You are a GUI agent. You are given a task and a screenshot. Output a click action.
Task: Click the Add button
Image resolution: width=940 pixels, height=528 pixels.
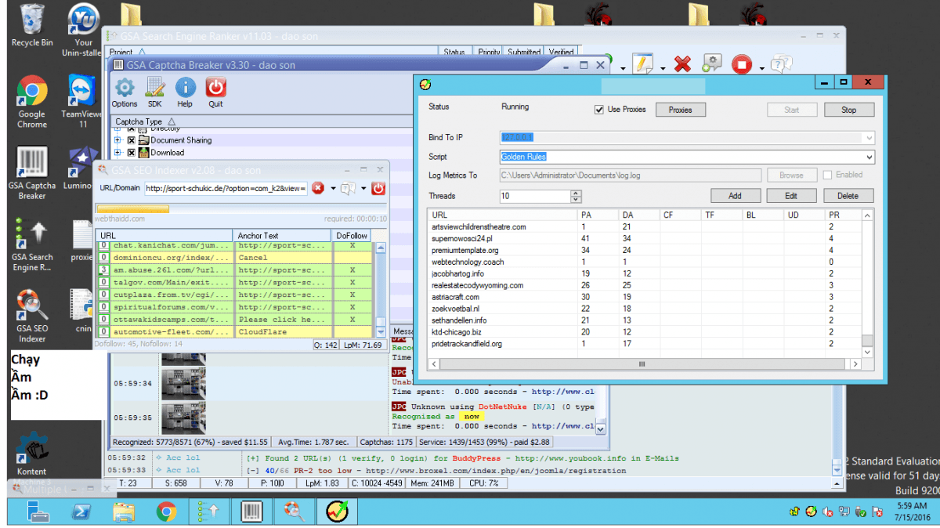pyautogui.click(x=735, y=196)
